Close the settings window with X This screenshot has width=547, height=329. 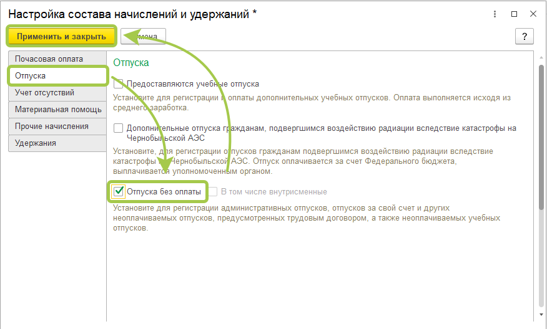click(x=533, y=14)
